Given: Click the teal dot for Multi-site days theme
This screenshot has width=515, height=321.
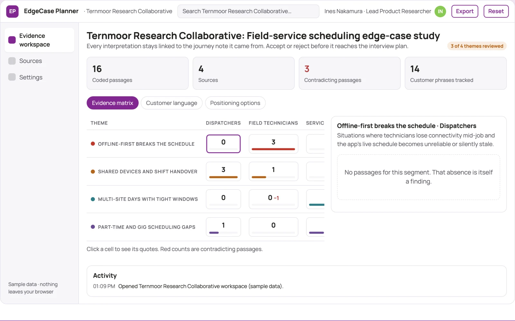Looking at the screenshot, I should tap(93, 199).
